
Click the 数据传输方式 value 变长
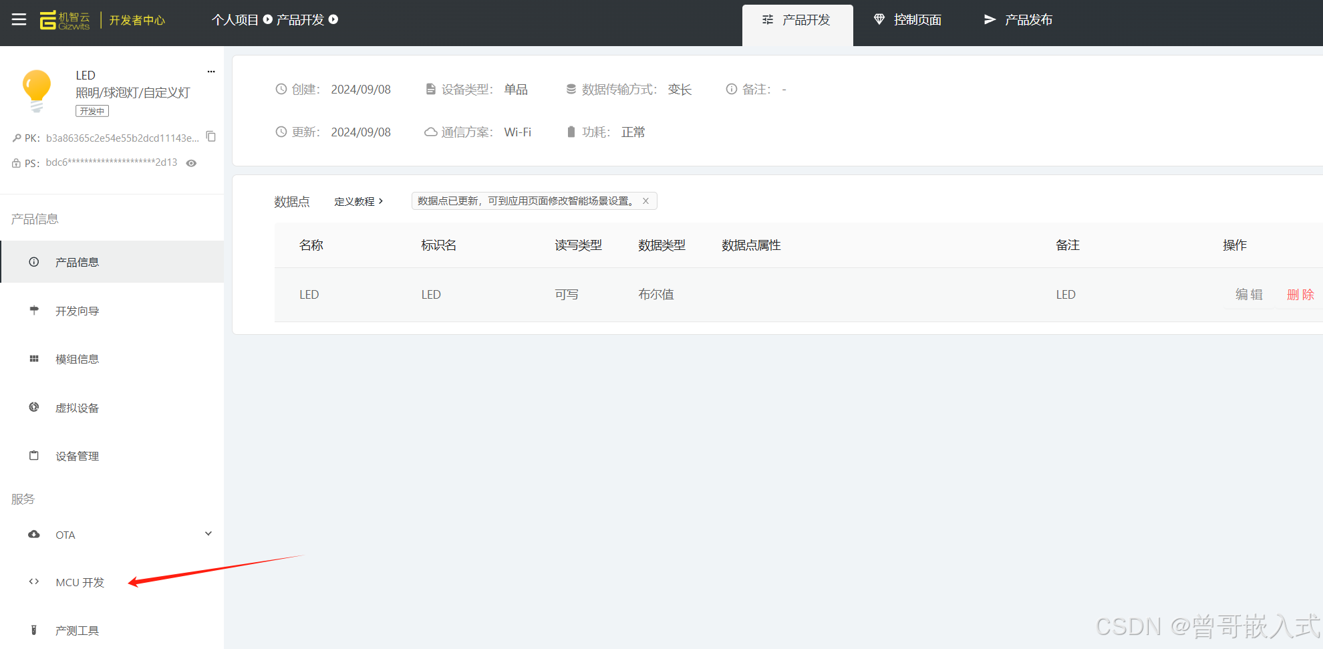[x=680, y=90]
